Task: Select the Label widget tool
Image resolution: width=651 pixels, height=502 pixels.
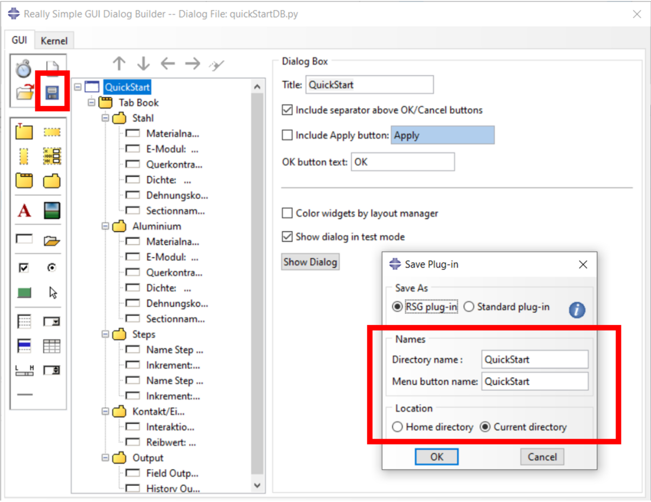Action: (x=24, y=211)
